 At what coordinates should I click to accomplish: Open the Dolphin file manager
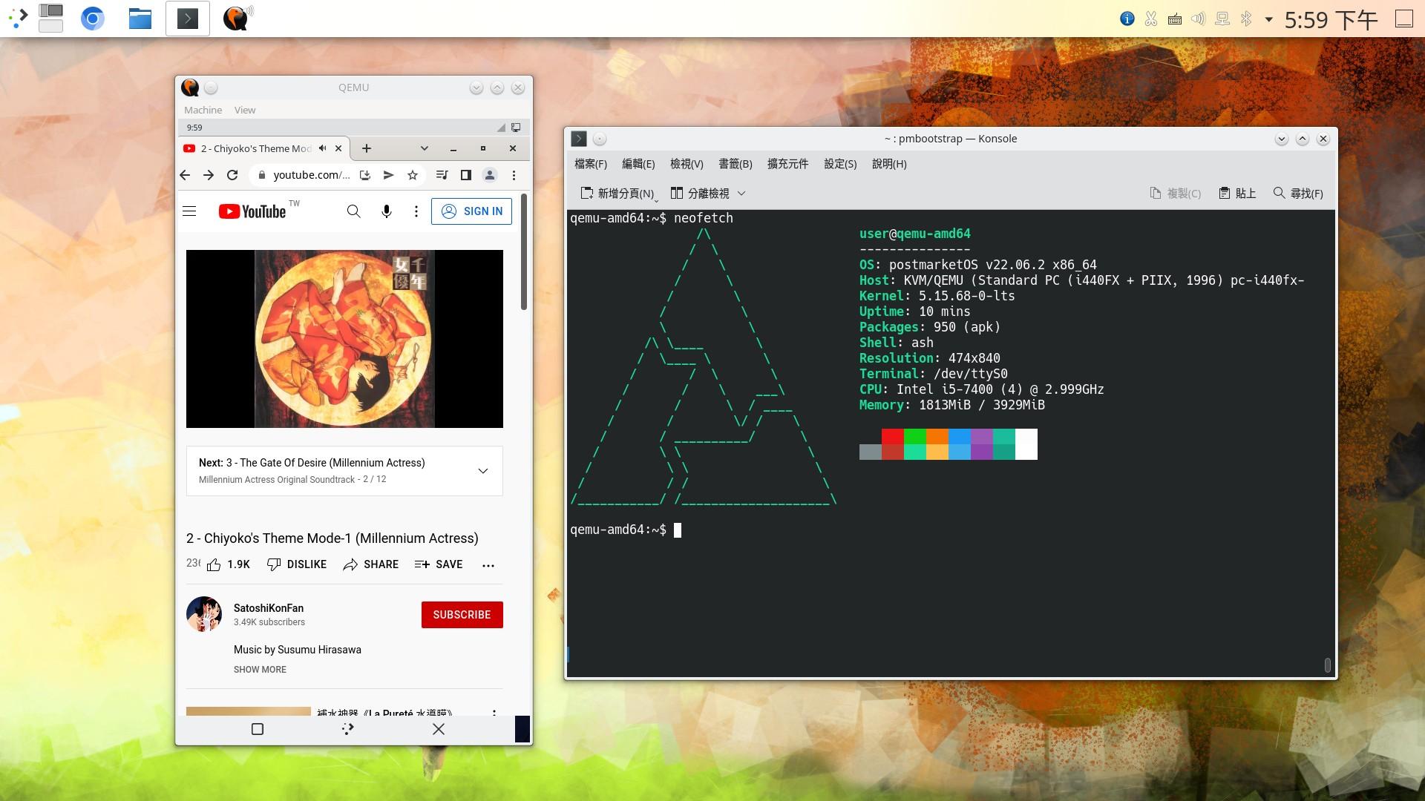coord(140,18)
